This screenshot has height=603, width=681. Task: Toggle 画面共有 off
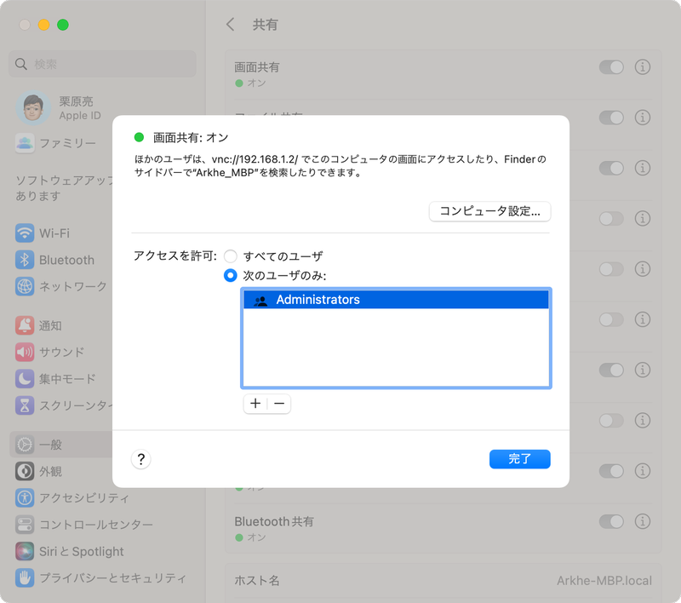(x=614, y=66)
